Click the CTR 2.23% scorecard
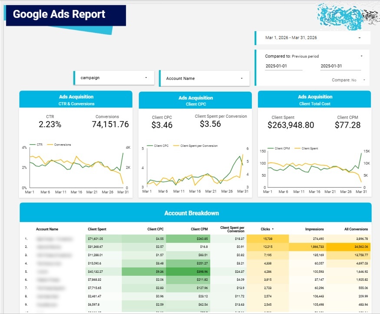 click(50, 122)
